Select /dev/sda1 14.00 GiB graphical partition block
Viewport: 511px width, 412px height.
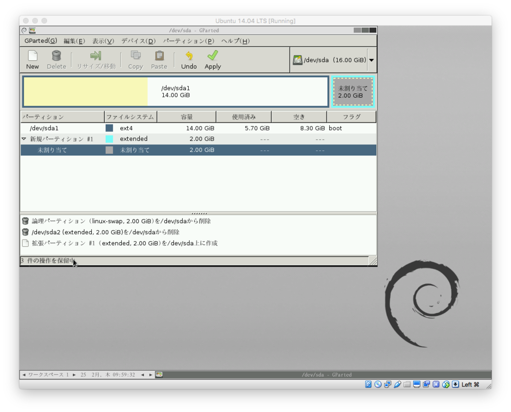point(176,92)
